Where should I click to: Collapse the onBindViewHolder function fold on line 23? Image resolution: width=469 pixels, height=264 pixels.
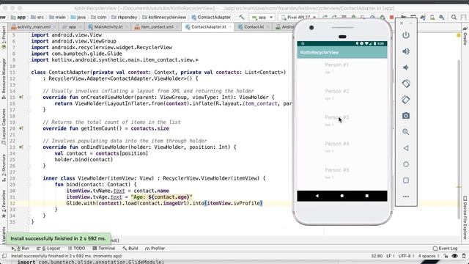(x=29, y=147)
